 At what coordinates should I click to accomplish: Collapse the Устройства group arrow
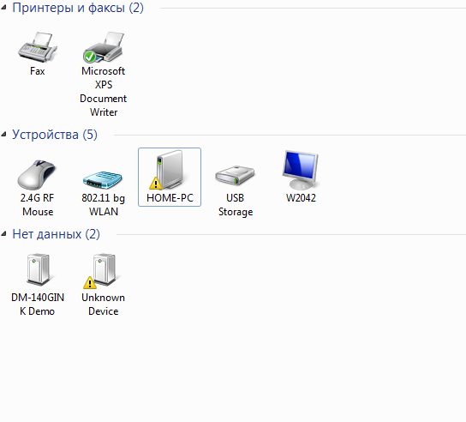3,135
